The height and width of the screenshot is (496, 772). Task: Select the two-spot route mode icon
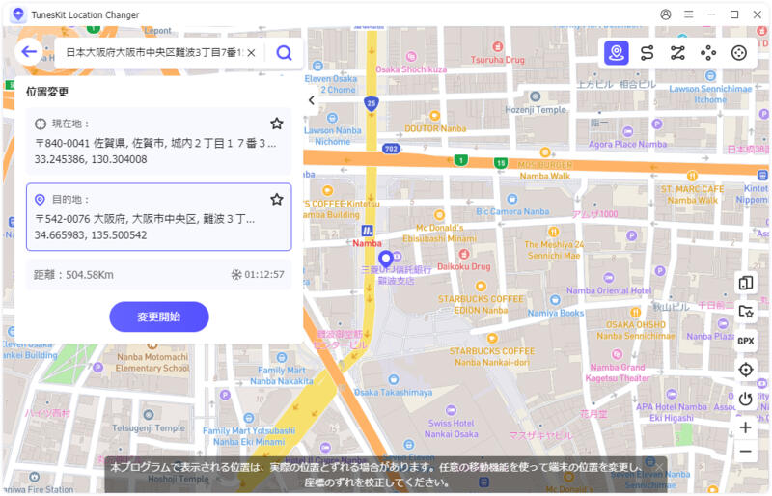pyautogui.click(x=647, y=53)
